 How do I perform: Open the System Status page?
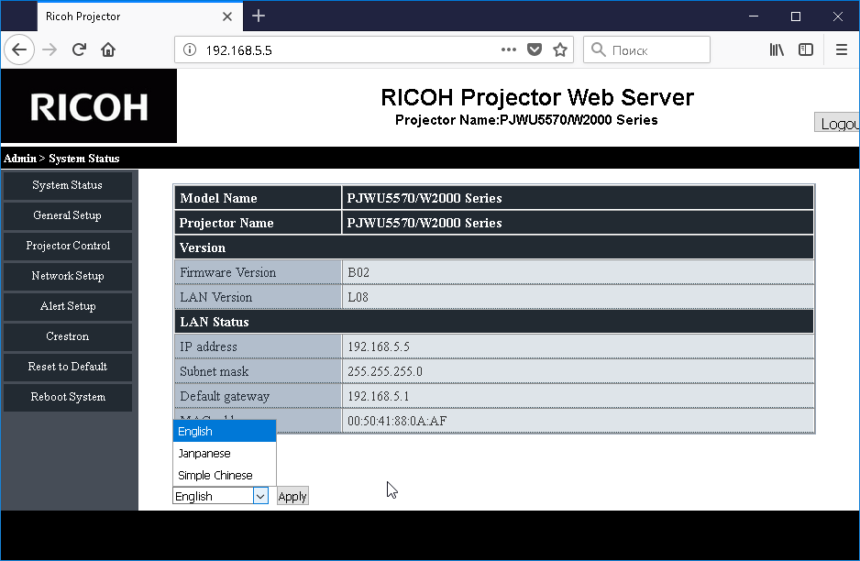tap(68, 185)
